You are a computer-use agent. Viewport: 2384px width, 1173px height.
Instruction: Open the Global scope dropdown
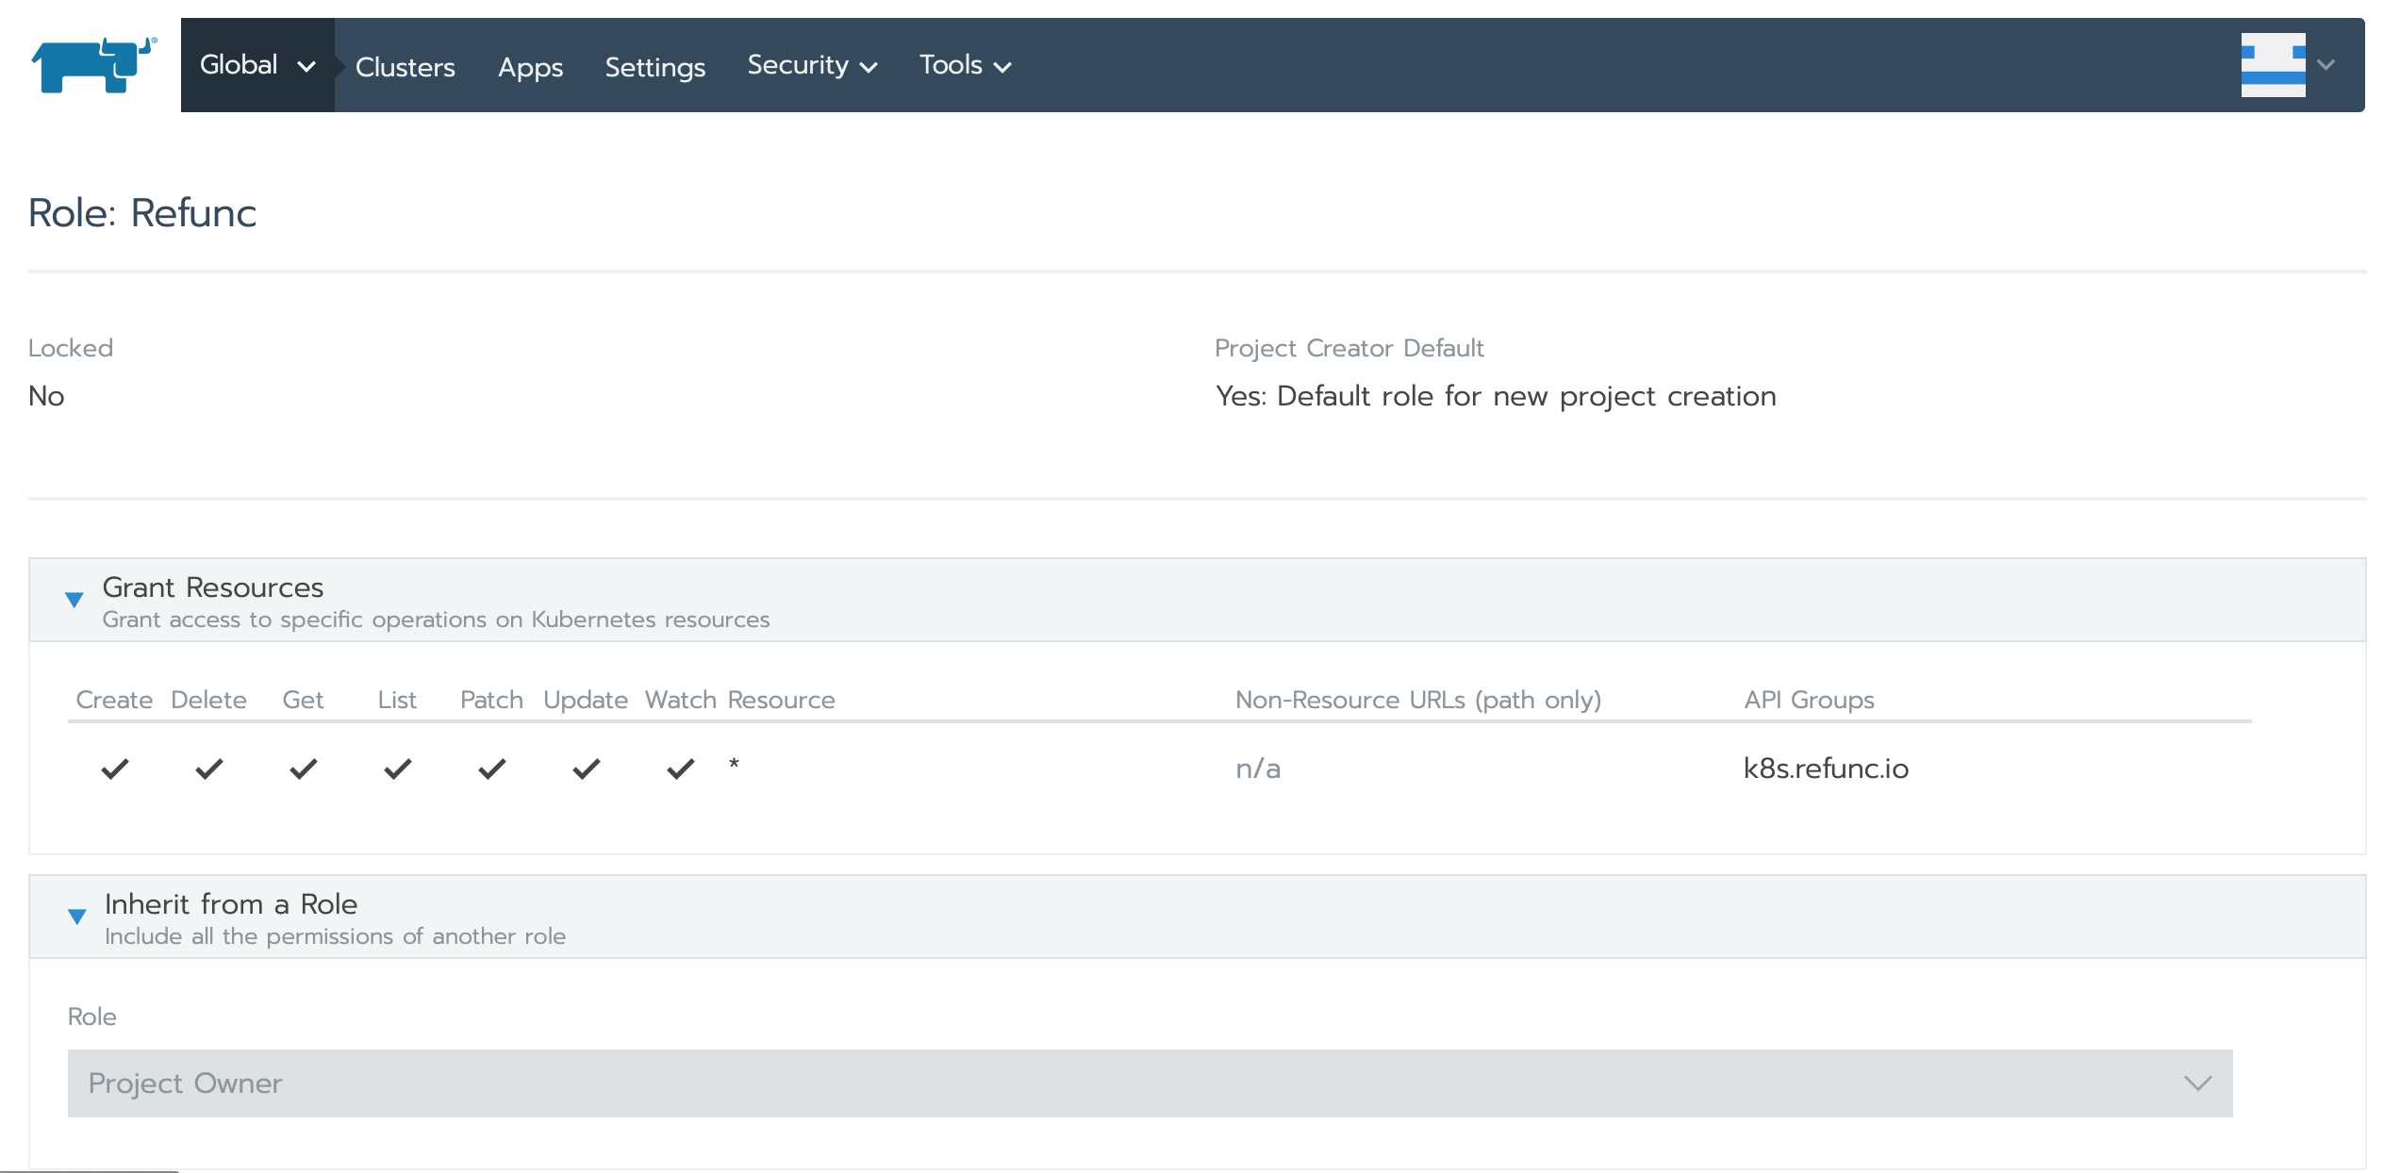pos(257,65)
